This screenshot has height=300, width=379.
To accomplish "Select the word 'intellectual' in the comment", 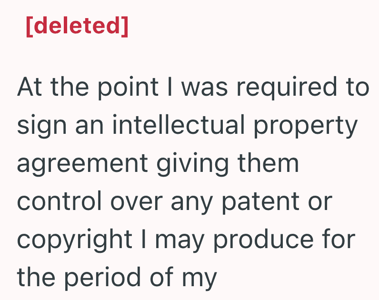I will [179, 125].
